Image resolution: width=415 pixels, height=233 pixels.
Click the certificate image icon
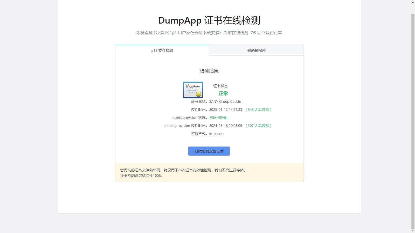pos(193,90)
